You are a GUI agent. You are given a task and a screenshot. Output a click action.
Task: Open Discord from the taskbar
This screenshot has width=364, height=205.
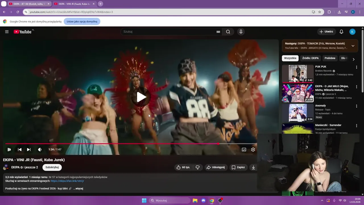click(203, 200)
